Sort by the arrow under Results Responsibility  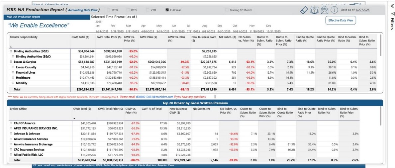point(11,47)
